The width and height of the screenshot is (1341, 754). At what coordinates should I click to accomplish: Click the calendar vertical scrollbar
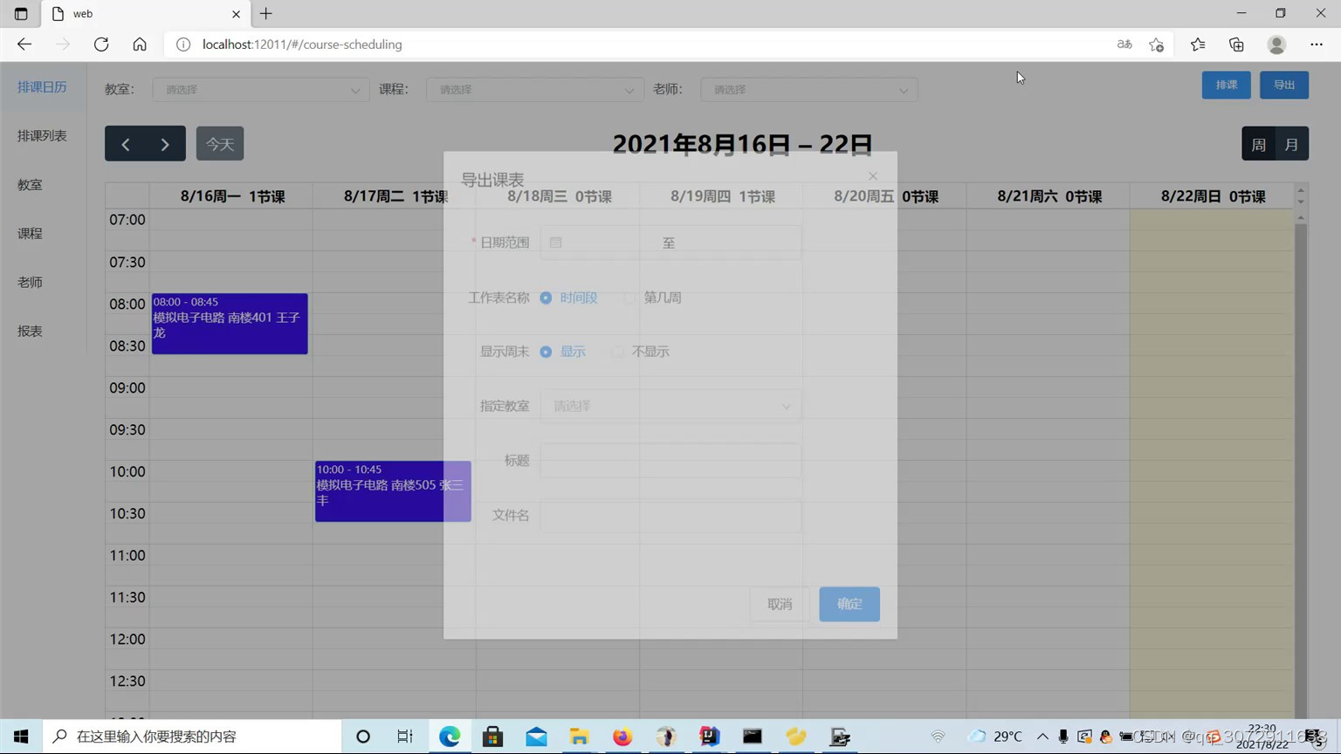(x=1301, y=471)
